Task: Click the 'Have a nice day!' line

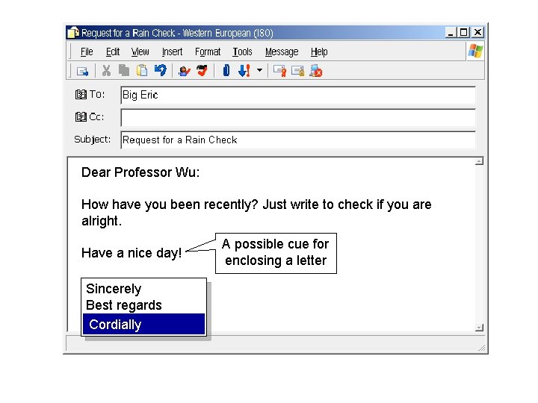Action: pyautogui.click(x=132, y=253)
